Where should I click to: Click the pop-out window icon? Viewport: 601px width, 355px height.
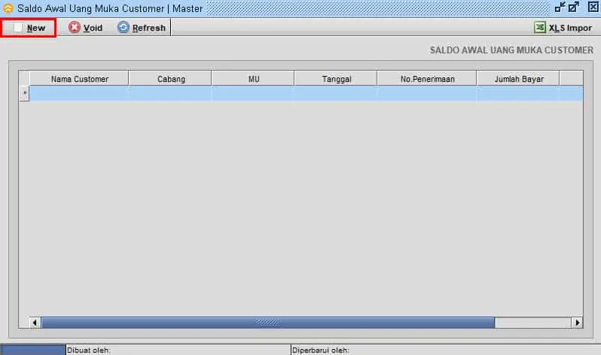pyautogui.click(x=574, y=8)
